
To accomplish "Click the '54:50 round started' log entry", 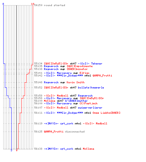I will point(50,5).
